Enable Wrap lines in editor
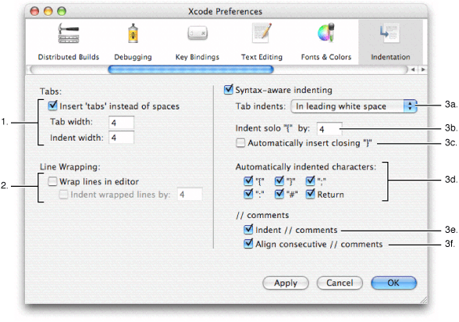This screenshot has width=459, height=322. click(53, 181)
